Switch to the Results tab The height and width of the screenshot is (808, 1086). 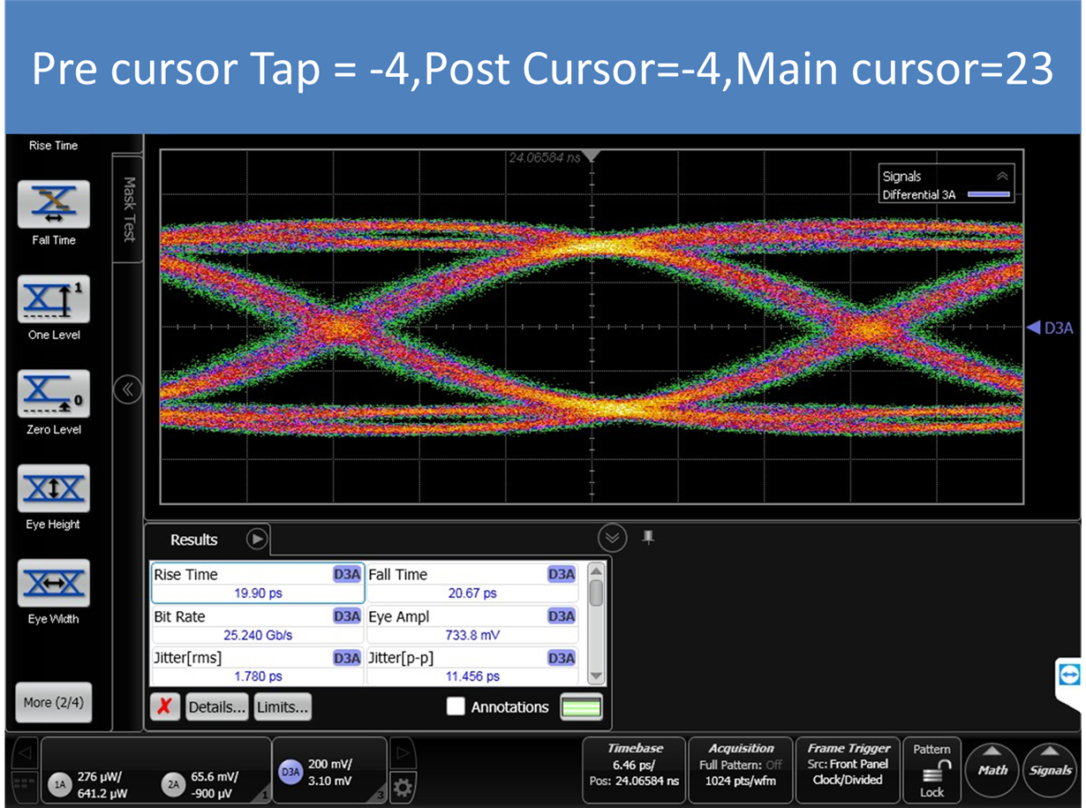[x=194, y=540]
